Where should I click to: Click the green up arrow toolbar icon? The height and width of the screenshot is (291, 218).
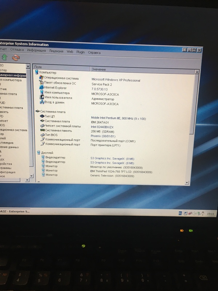4,57
